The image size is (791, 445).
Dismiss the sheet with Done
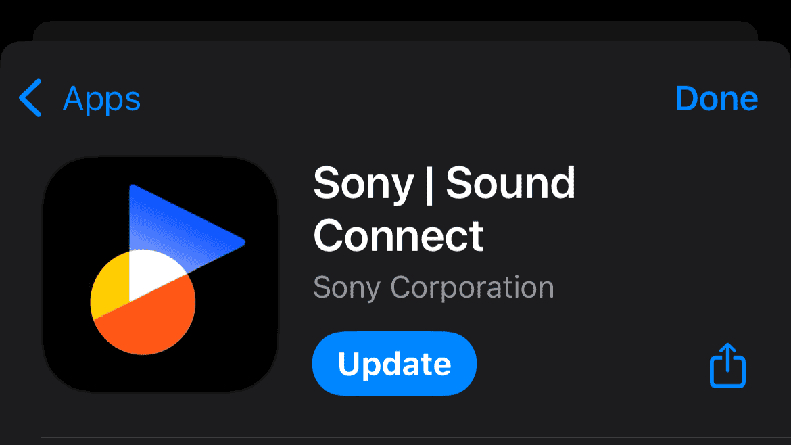(x=717, y=98)
